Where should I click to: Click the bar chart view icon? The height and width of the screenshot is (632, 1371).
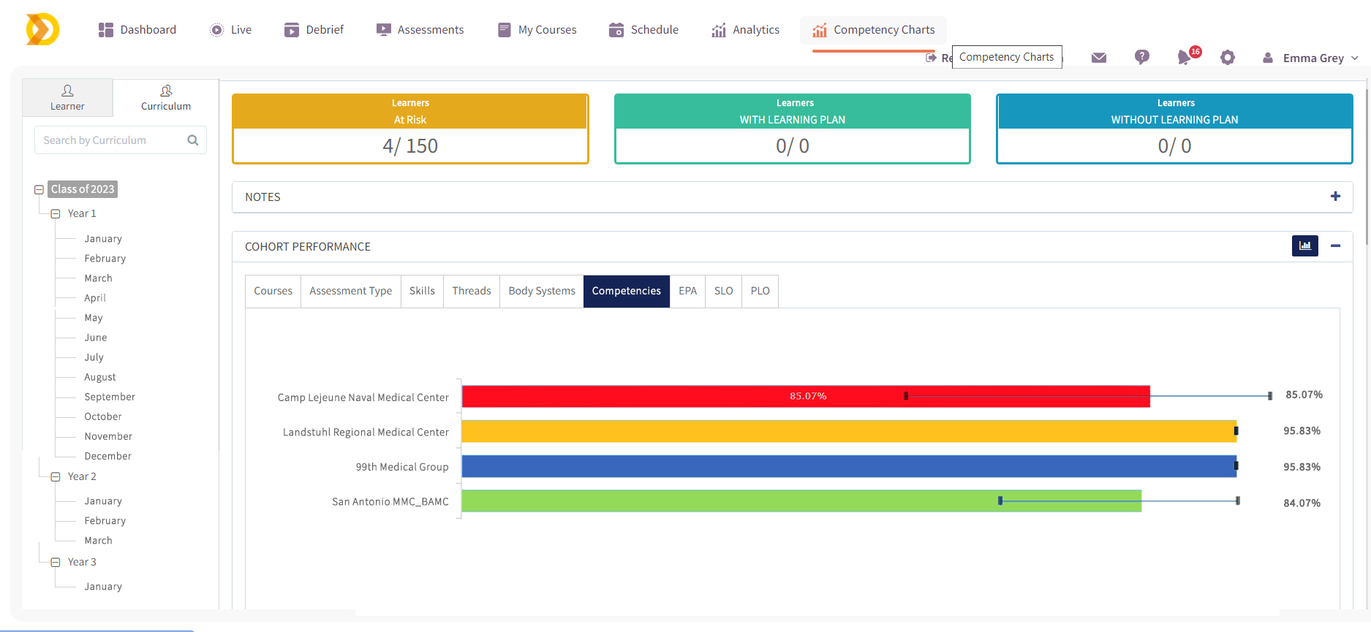click(1304, 246)
